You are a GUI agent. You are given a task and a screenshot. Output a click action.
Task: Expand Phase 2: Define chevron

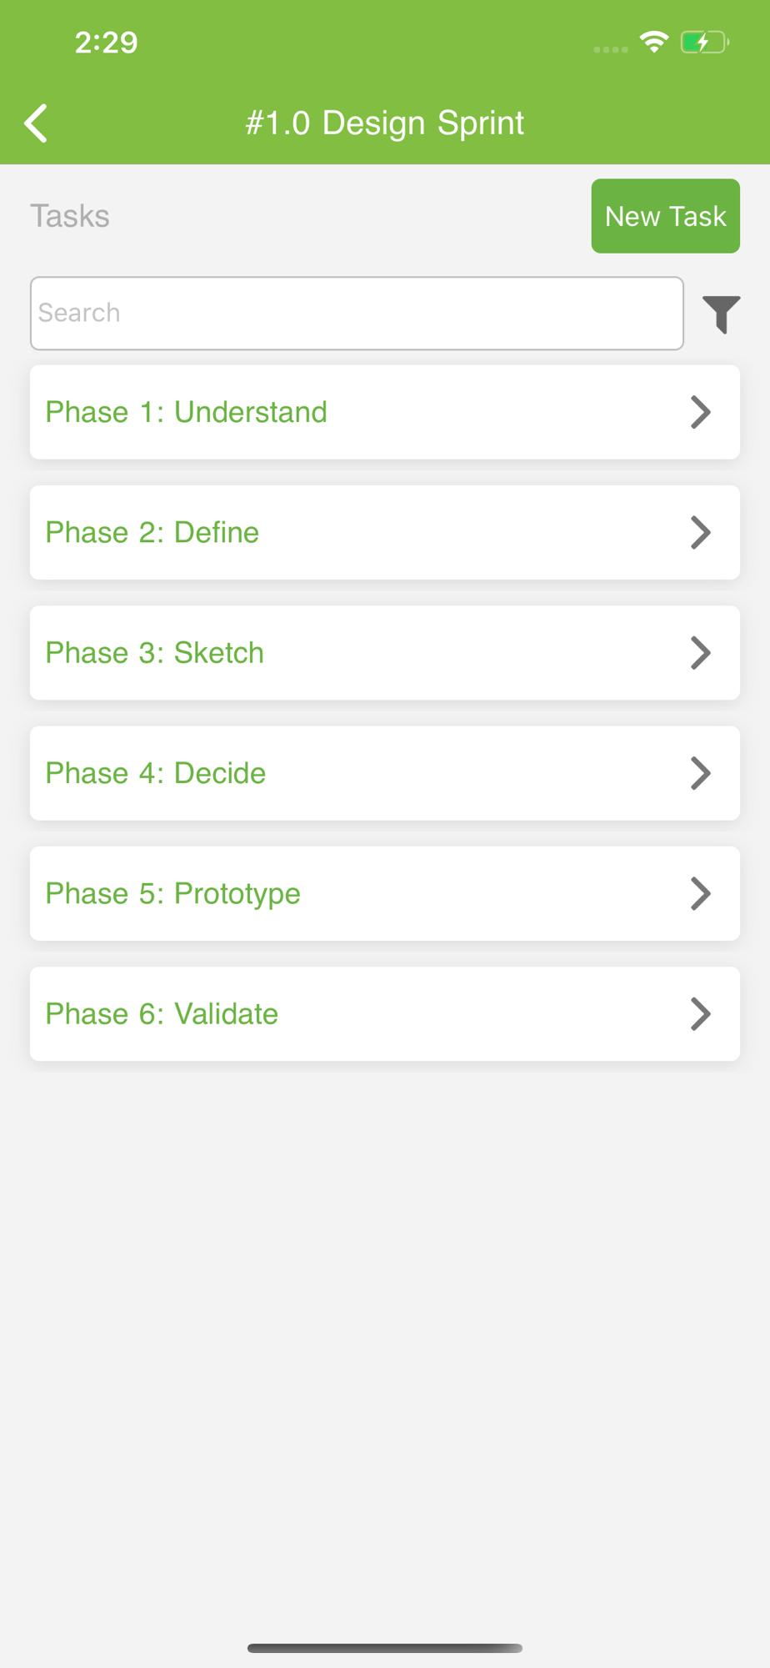pos(701,532)
